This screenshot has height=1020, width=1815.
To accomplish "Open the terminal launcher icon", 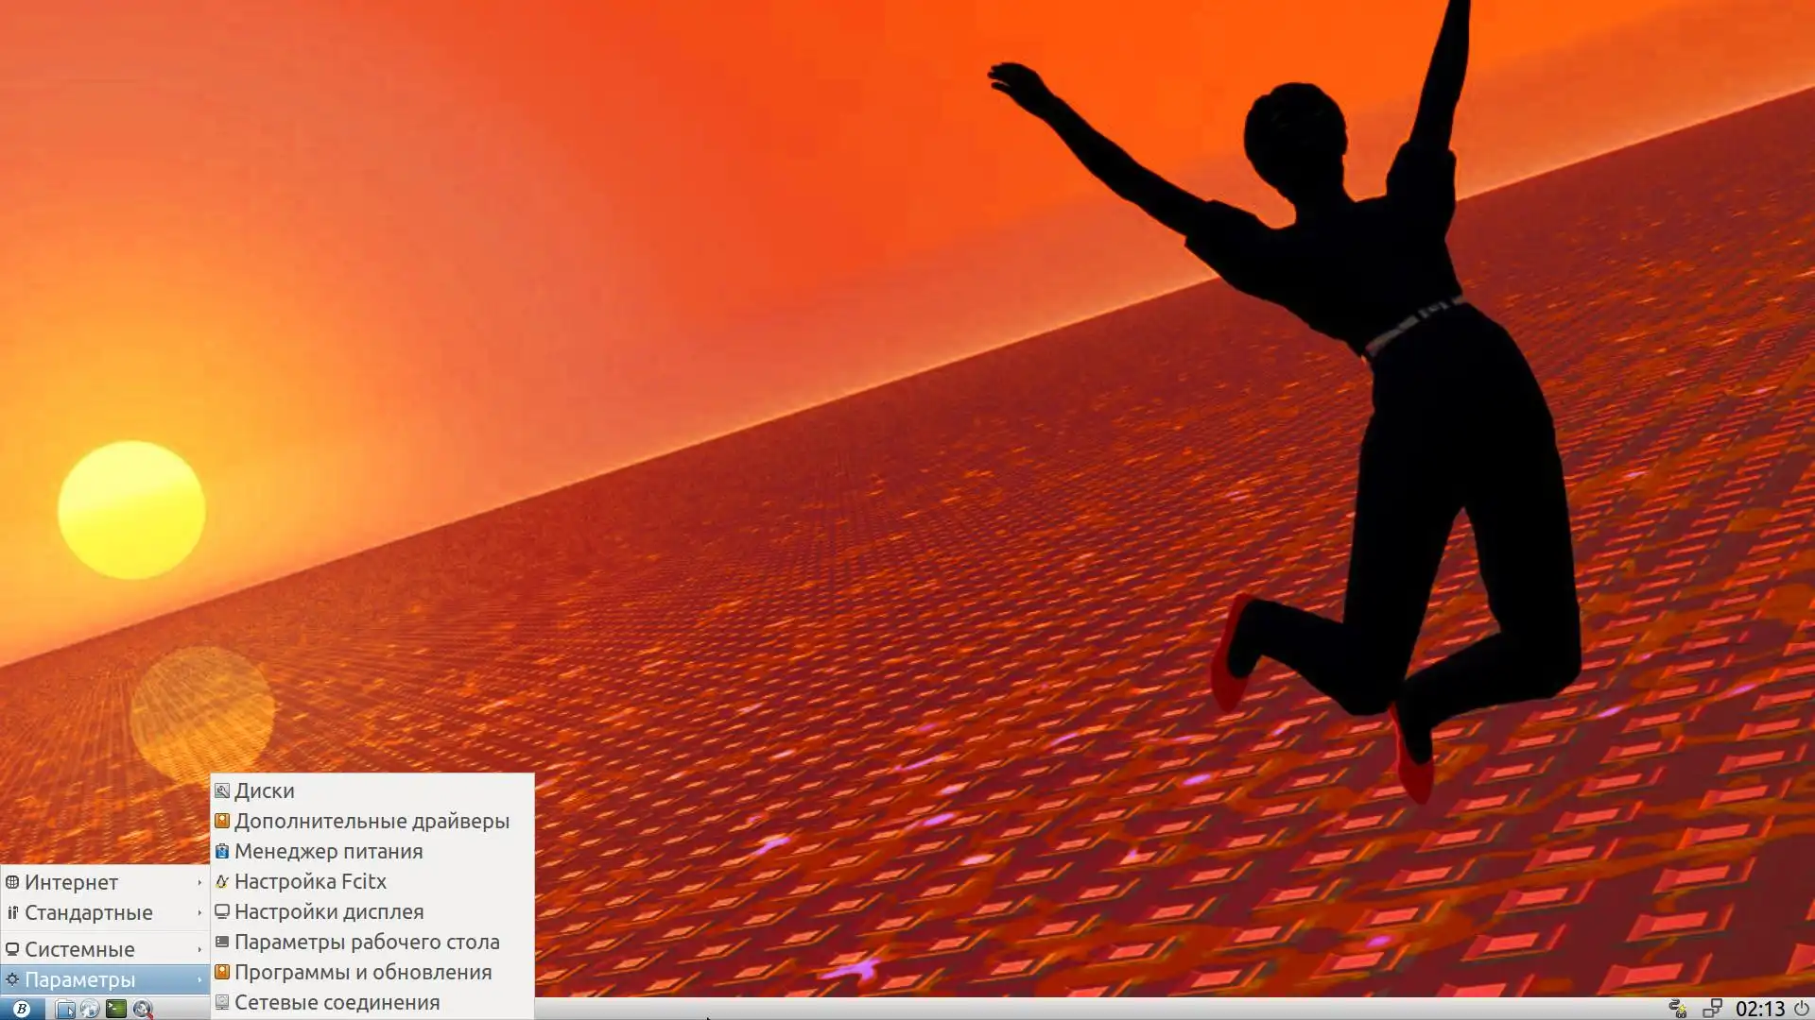I will (x=115, y=1009).
